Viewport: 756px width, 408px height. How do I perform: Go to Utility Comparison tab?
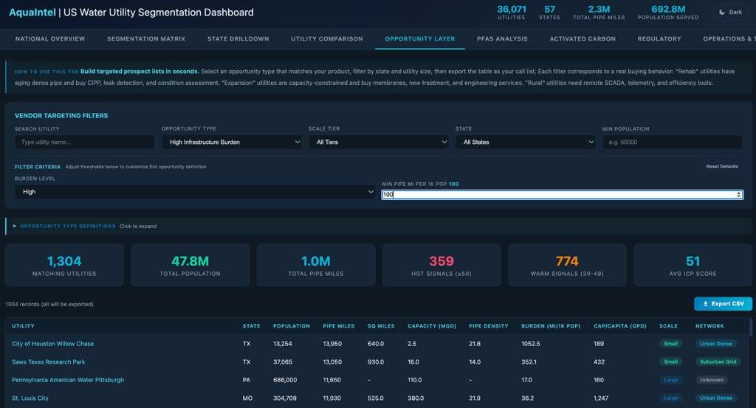click(x=327, y=38)
